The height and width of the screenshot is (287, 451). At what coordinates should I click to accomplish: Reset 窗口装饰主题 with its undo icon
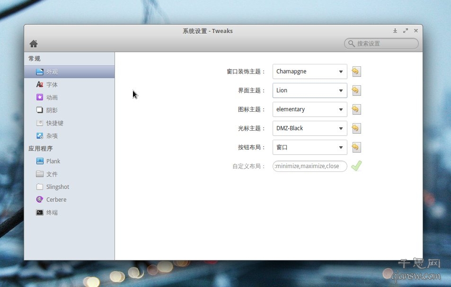(356, 72)
